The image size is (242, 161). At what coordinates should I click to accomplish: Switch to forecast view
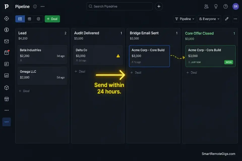tap(38, 19)
